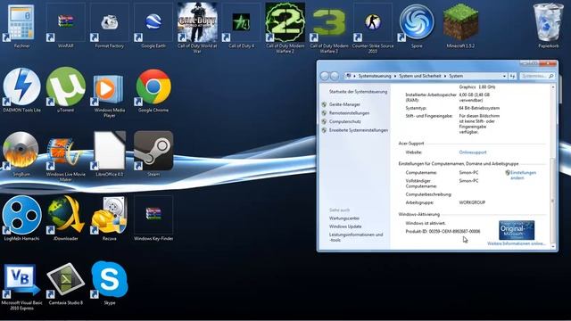The width and height of the screenshot is (571, 321).
Task: Click the LibreOffice 4.0 icon
Action: coord(109,151)
